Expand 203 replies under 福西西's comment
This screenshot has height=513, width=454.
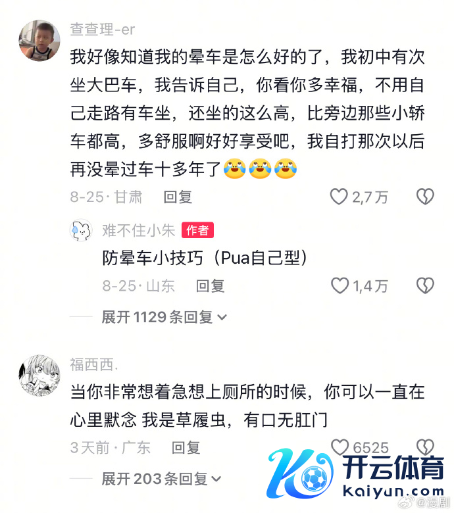(x=161, y=479)
